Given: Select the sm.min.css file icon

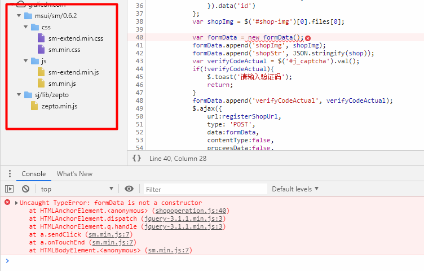Looking at the screenshot, I should [41, 49].
